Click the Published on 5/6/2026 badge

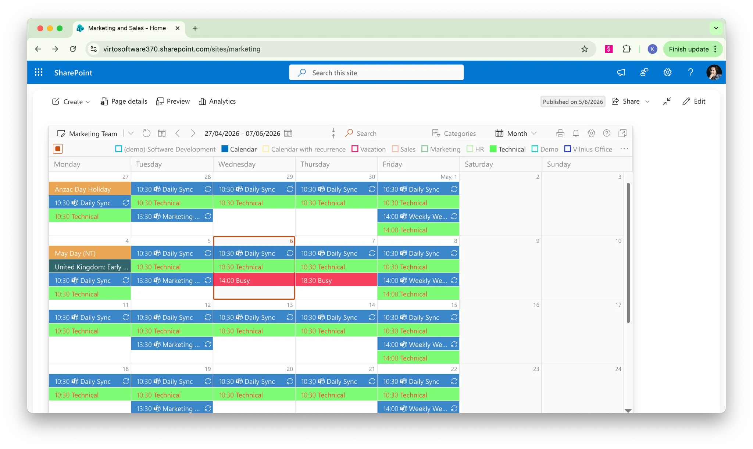[573, 101]
